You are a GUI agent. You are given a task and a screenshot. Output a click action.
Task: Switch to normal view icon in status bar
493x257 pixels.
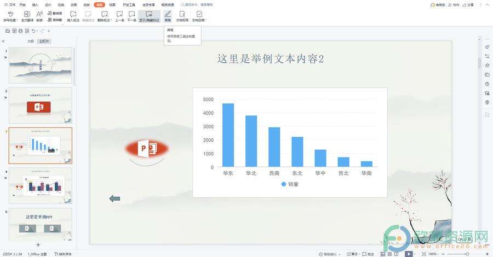[383, 254]
